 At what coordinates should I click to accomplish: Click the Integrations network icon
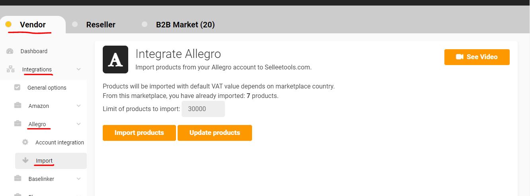coord(10,69)
